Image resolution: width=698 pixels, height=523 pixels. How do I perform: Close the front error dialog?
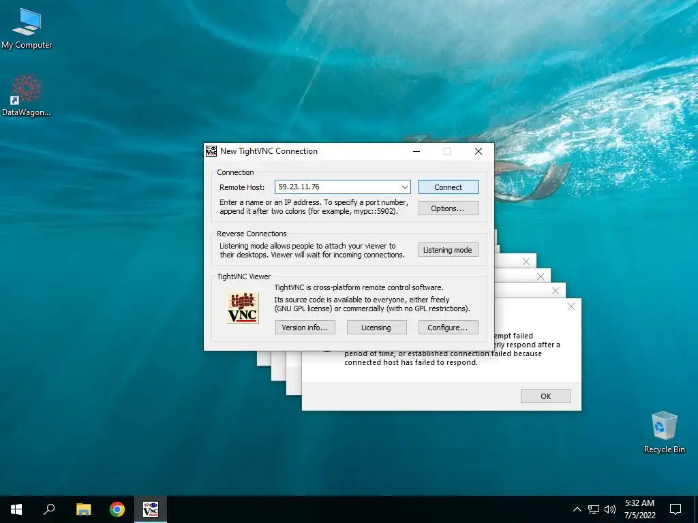(x=571, y=306)
